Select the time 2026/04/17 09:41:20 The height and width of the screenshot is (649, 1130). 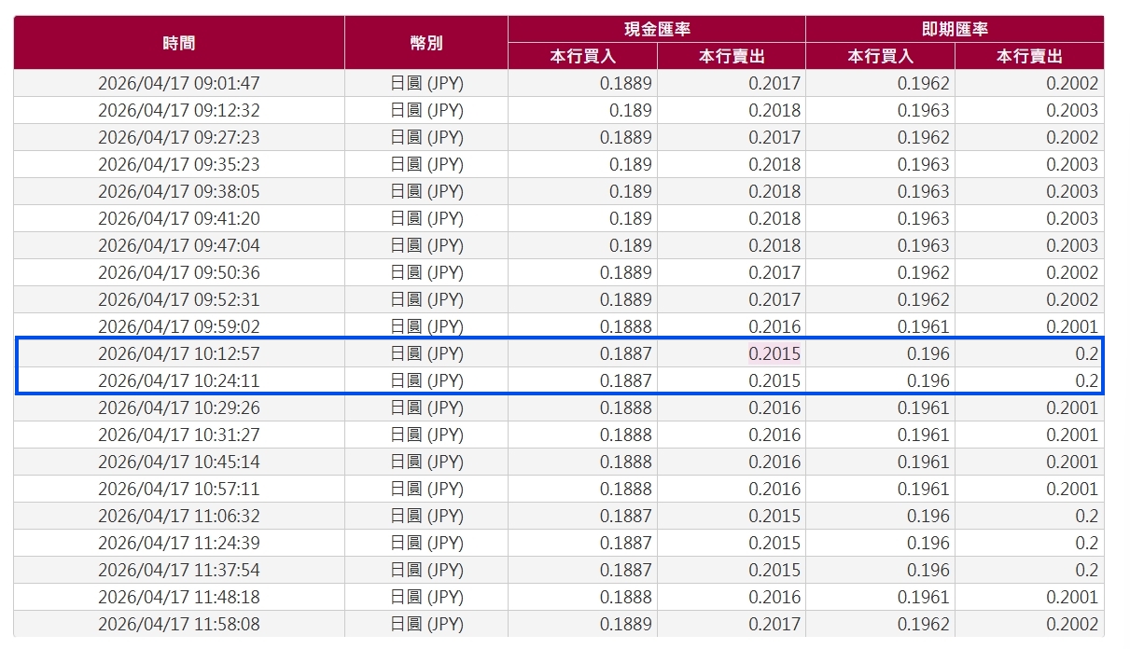[x=179, y=218]
